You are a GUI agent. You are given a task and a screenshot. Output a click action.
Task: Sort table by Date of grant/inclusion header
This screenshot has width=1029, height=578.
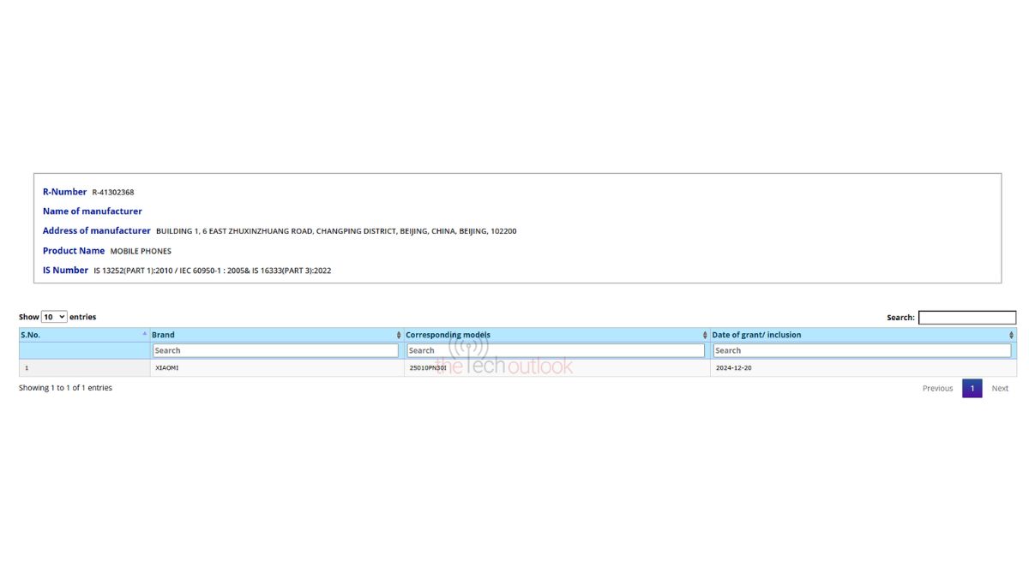click(756, 335)
